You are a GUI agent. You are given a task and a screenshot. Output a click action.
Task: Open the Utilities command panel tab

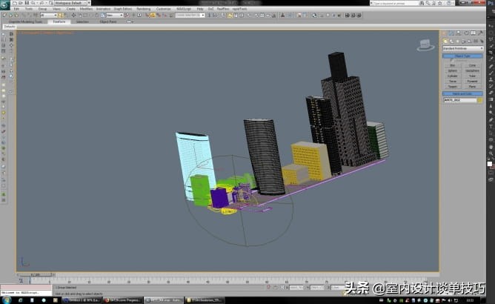[481, 34]
